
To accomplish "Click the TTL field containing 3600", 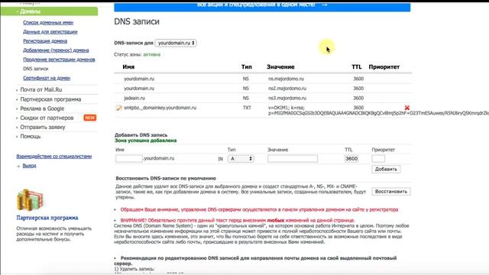I will [351, 159].
